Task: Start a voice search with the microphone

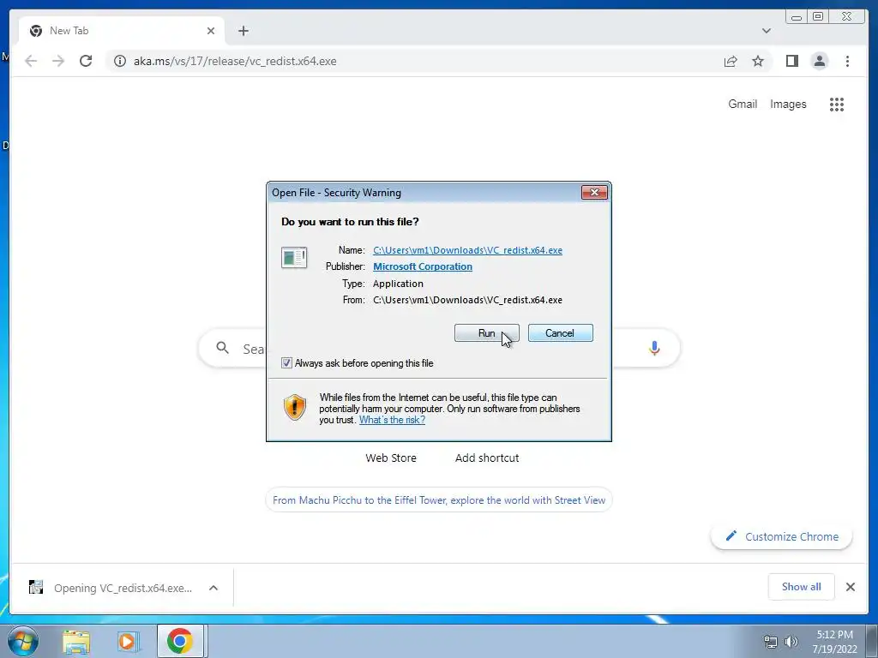Action: pos(654,348)
